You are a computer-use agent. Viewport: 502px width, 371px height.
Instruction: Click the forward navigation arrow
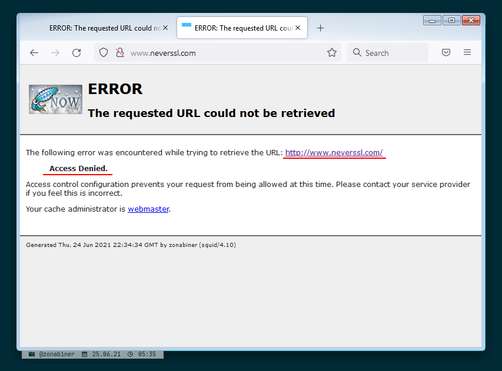pyautogui.click(x=55, y=52)
